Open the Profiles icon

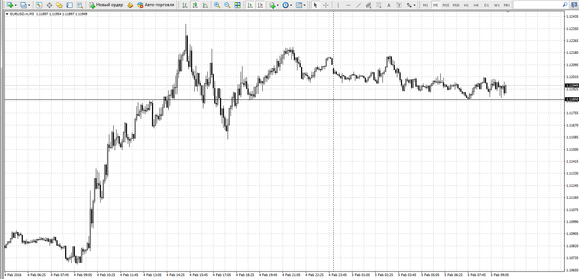coord(23,5)
